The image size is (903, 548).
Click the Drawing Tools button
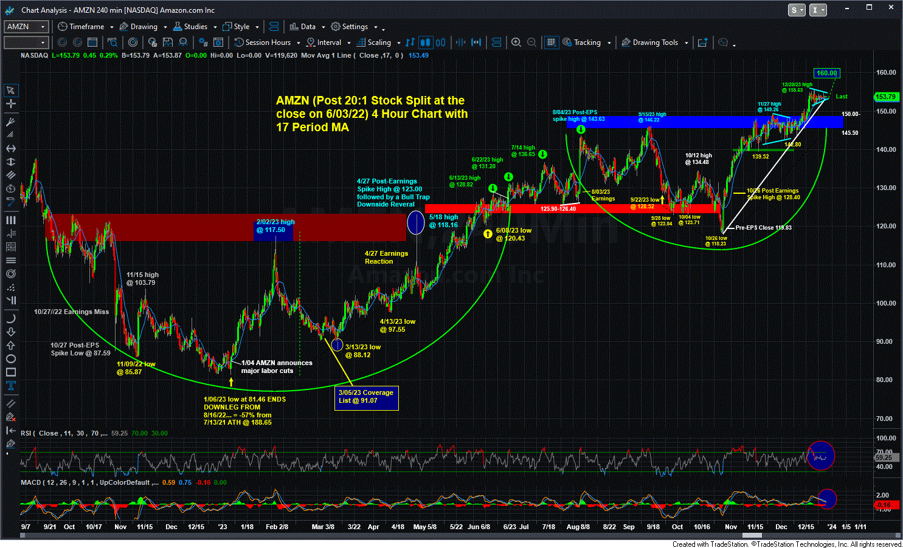[650, 43]
